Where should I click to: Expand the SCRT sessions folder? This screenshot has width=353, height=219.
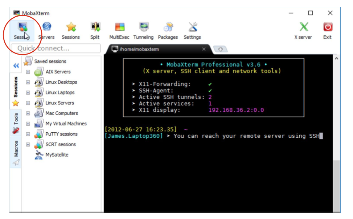coord(28,144)
